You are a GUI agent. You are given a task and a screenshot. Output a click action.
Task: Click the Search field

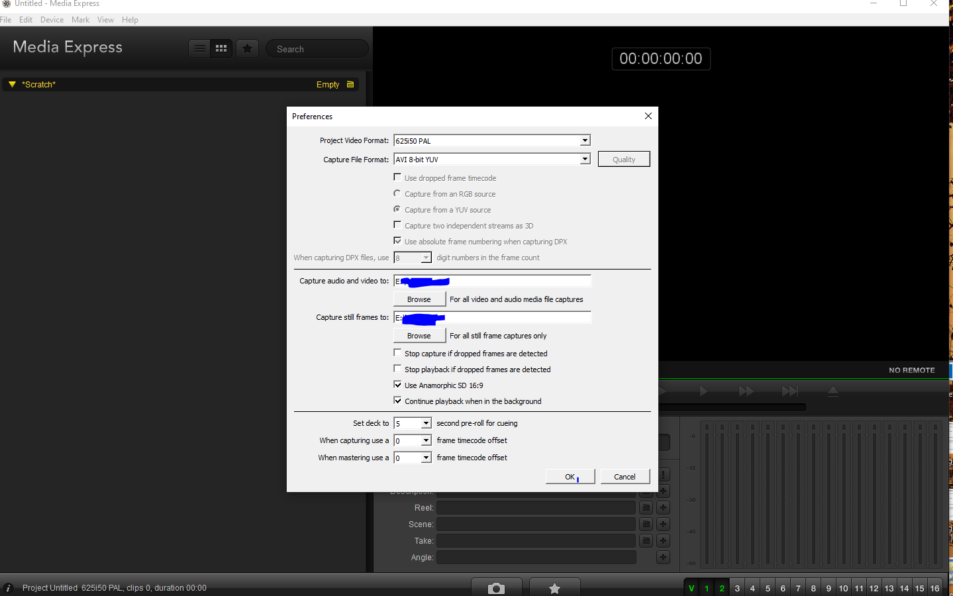click(317, 49)
